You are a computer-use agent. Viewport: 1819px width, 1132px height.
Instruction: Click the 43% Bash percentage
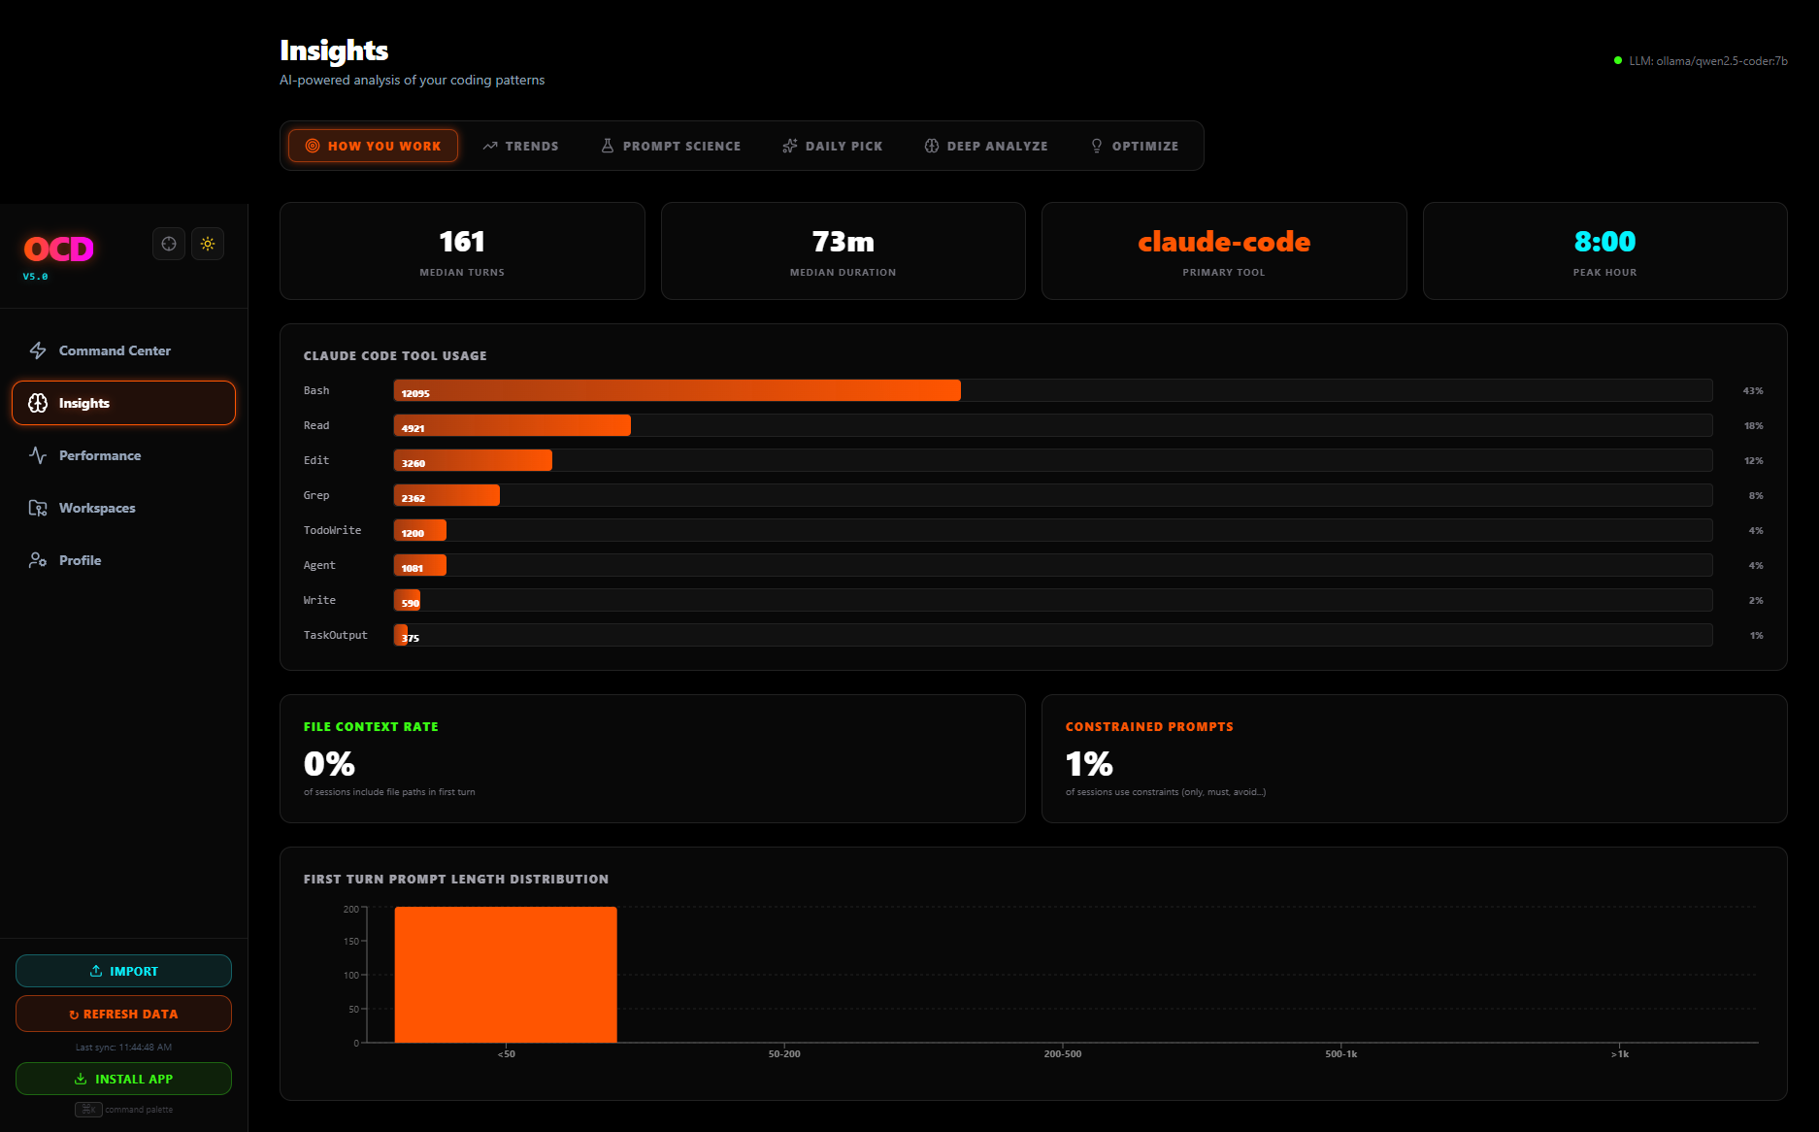pos(1753,390)
